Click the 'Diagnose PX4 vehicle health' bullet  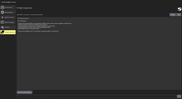click(45, 23)
